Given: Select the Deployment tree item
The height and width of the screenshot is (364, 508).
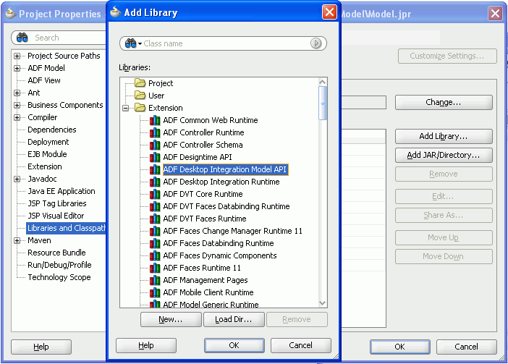Looking at the screenshot, I should [x=48, y=142].
